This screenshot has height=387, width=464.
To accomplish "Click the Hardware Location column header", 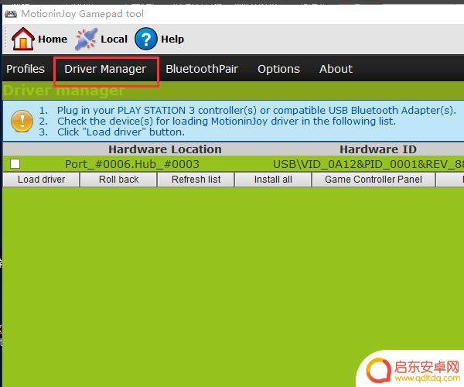I will (165, 149).
